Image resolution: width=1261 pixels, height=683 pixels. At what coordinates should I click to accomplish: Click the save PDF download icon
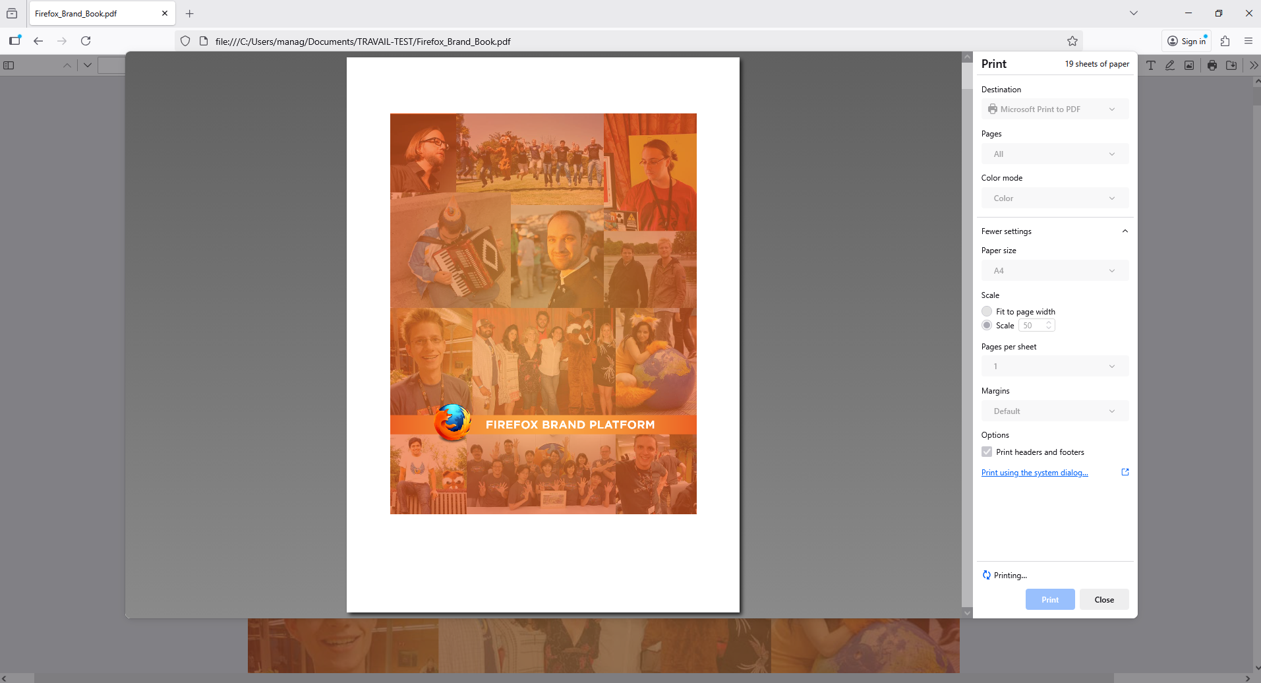click(x=1231, y=65)
